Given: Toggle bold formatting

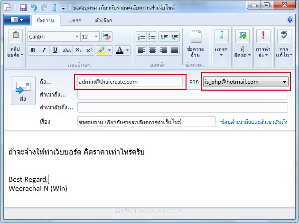Looking at the screenshot, I should (x=33, y=50).
